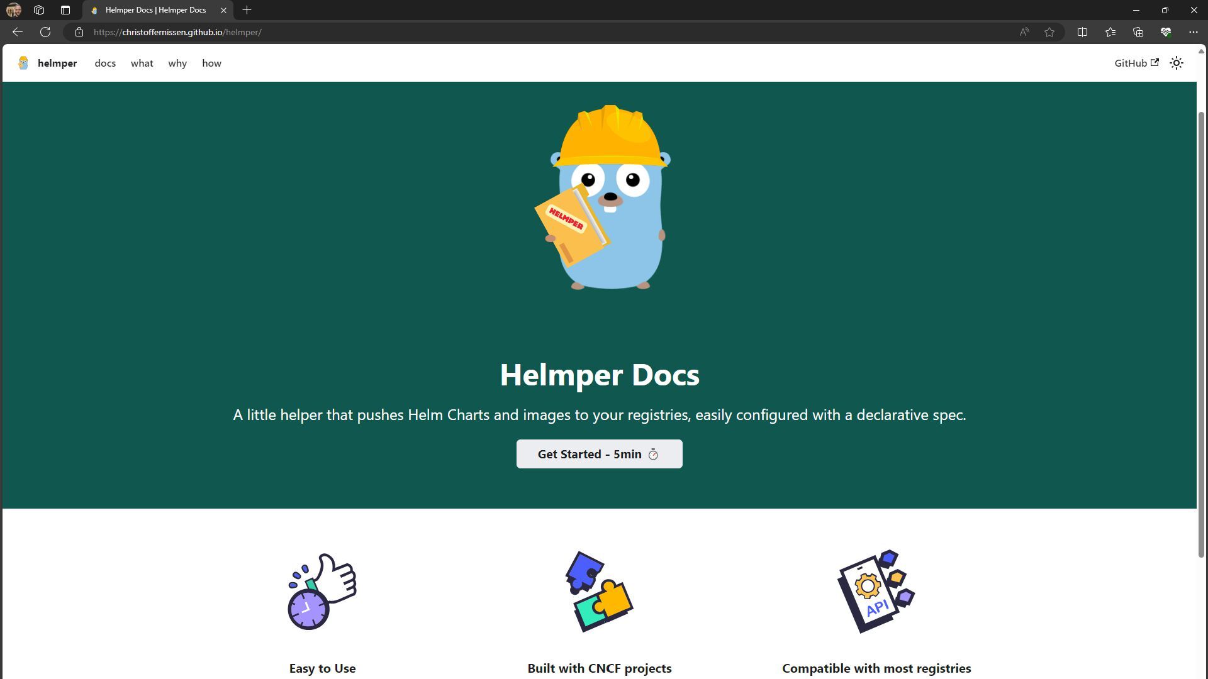Select the why nav link
The height and width of the screenshot is (679, 1208).
click(177, 63)
